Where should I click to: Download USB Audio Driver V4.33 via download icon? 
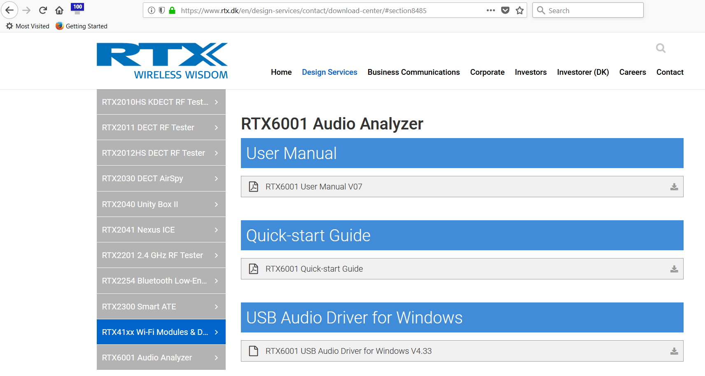pos(674,351)
